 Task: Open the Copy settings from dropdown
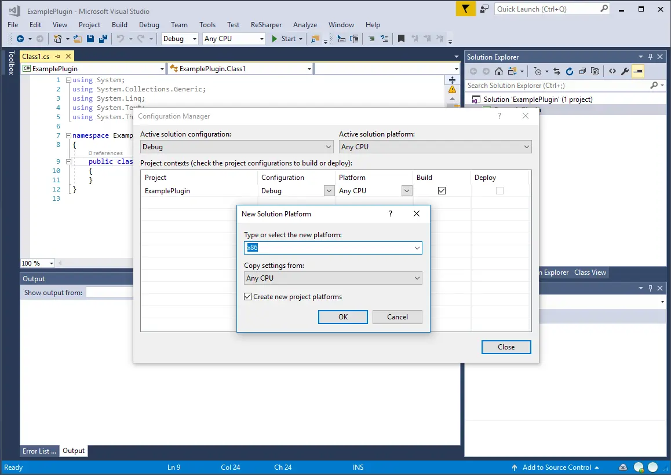pyautogui.click(x=333, y=278)
